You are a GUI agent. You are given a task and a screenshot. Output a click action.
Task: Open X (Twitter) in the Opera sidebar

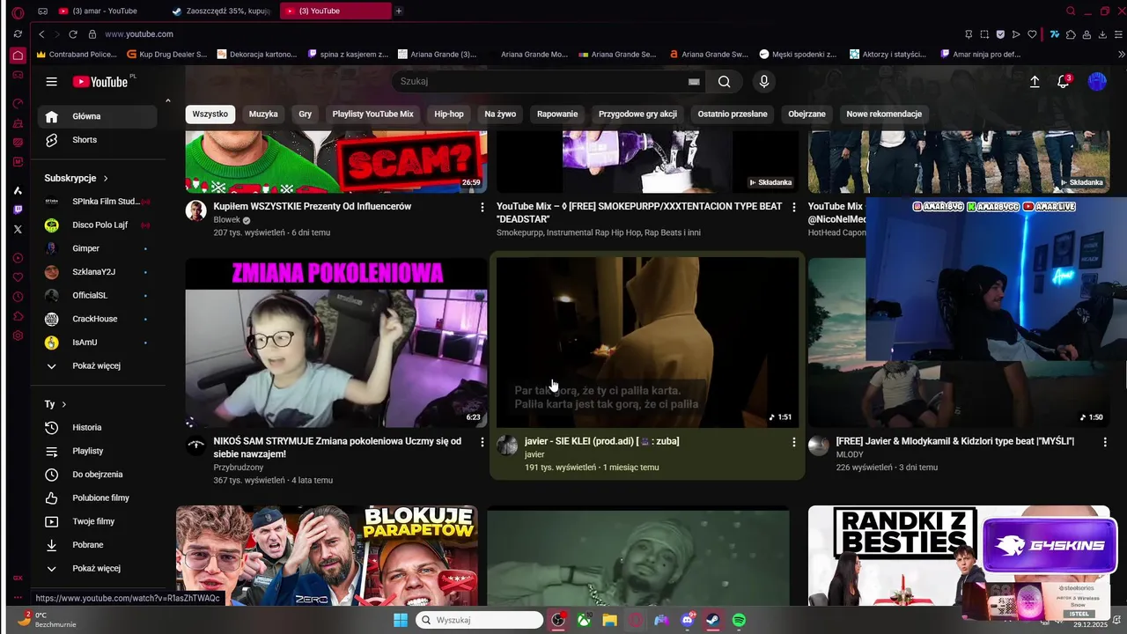click(18, 229)
